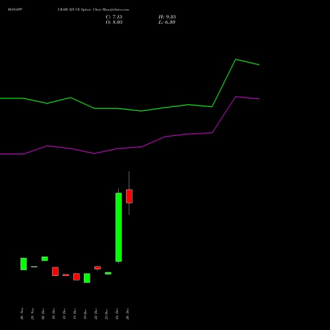Click the close value C: 7.15
The height and width of the screenshot is (330, 330).
tap(114, 17)
